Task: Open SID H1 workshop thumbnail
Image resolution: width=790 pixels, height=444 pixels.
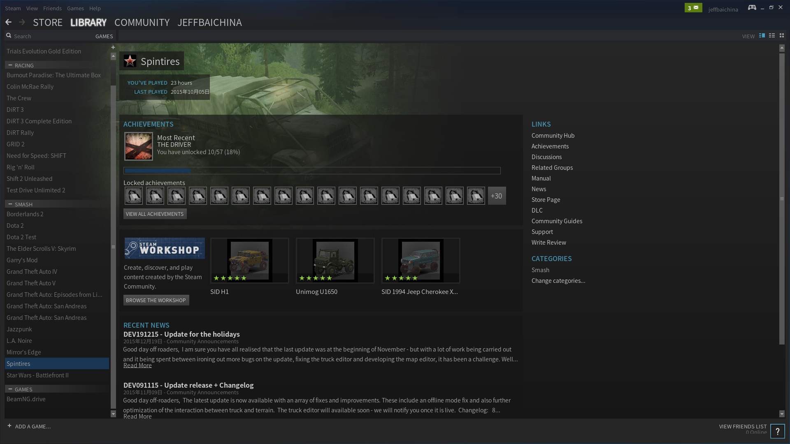Action: coord(249,260)
